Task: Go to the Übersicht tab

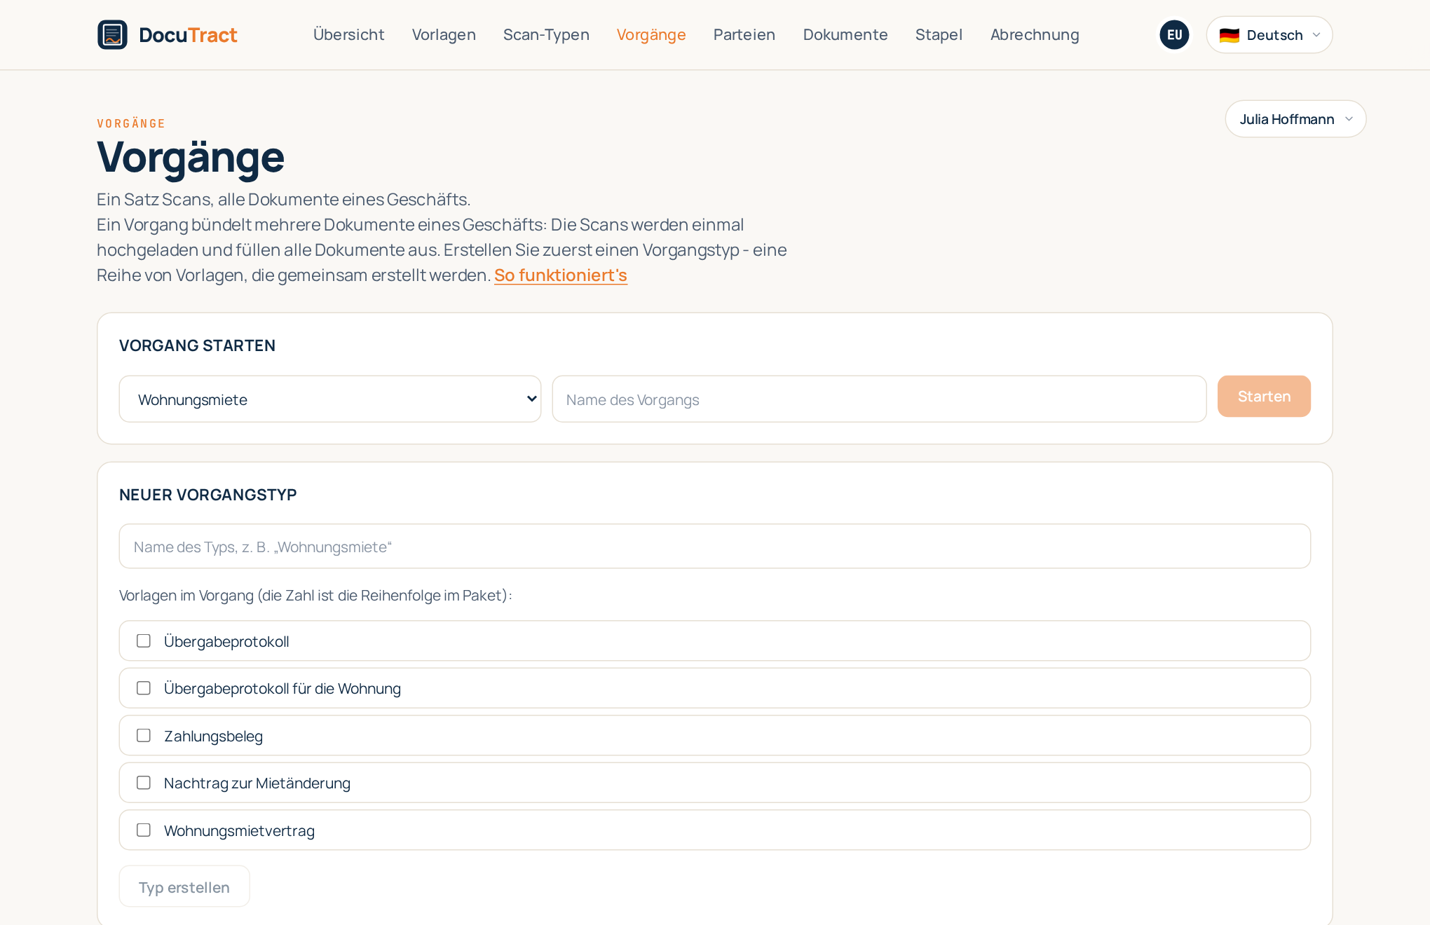Action: tap(348, 35)
